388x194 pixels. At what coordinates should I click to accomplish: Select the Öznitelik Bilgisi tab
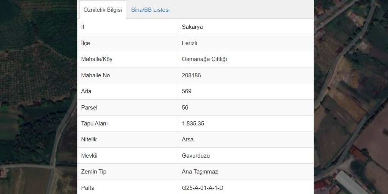pyautogui.click(x=103, y=10)
